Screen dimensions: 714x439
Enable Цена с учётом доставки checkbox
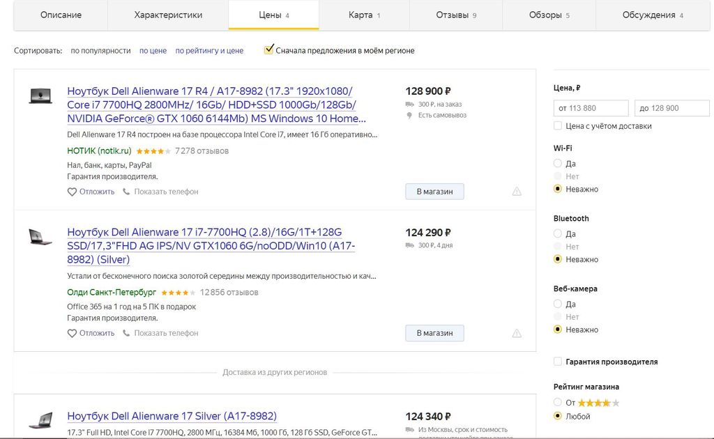558,125
